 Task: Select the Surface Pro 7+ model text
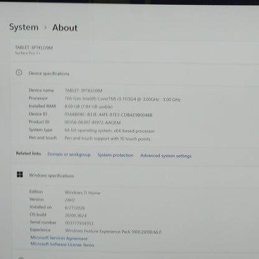[27, 53]
